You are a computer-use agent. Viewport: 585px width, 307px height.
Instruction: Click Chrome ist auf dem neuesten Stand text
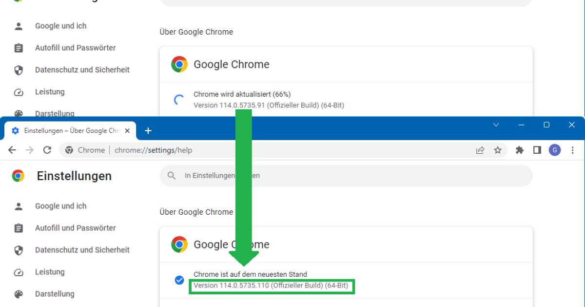250,274
